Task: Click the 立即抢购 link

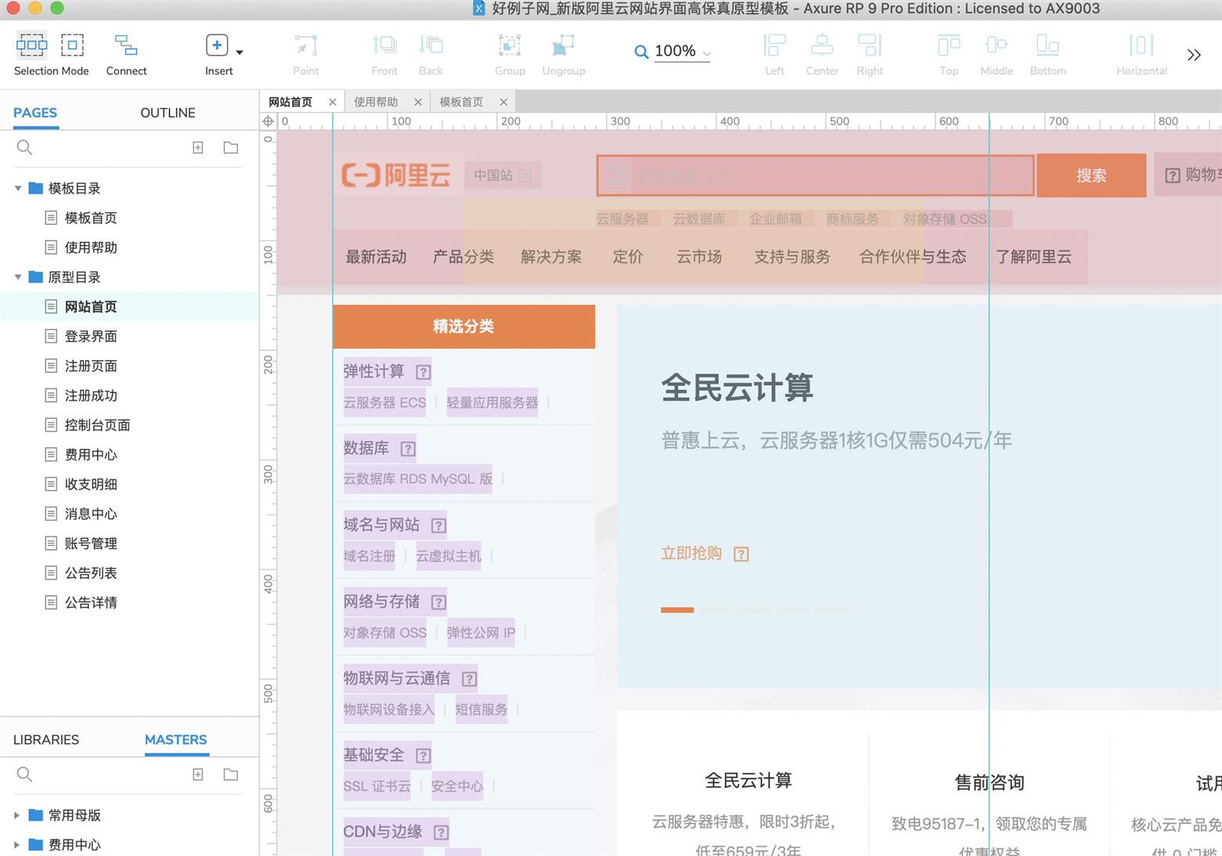Action: (x=691, y=553)
